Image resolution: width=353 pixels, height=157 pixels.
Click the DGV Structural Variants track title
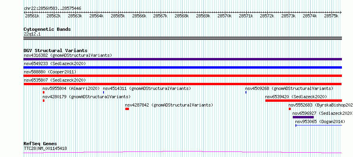click(x=56, y=50)
